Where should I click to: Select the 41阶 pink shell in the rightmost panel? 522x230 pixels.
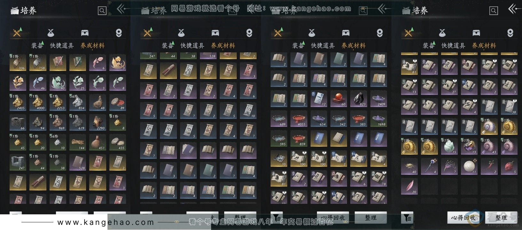coord(509,146)
